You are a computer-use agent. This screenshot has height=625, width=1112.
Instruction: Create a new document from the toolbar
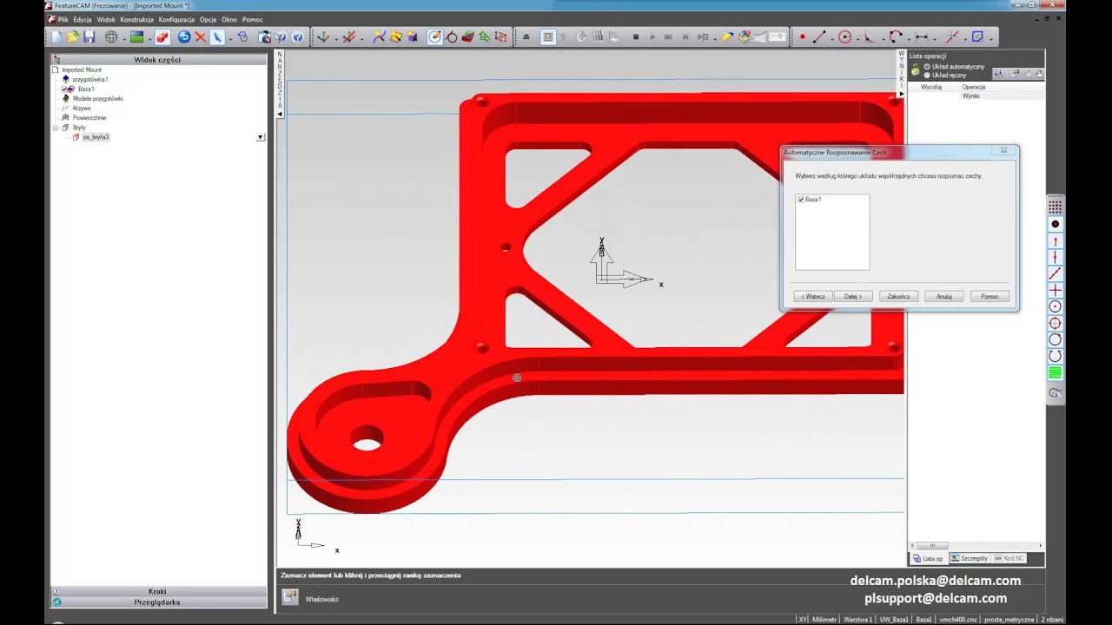57,37
